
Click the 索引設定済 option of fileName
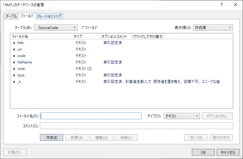click(113, 62)
